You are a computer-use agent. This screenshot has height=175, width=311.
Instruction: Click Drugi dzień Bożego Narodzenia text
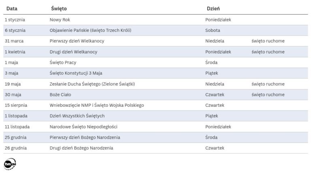click(81, 148)
